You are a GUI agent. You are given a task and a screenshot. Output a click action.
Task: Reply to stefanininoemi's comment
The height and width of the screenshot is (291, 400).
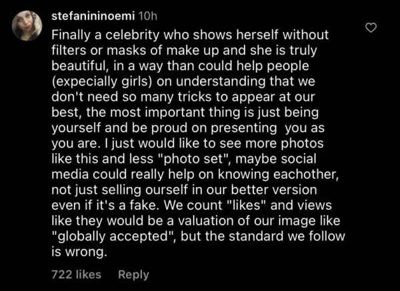tap(133, 274)
